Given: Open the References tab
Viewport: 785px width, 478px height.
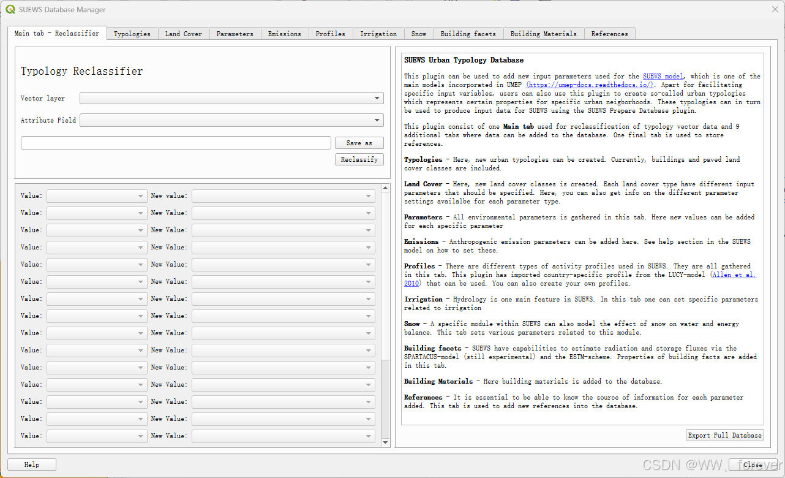Looking at the screenshot, I should tap(610, 34).
